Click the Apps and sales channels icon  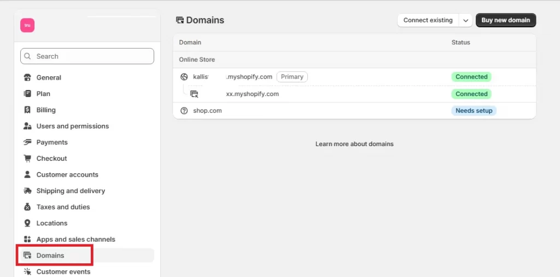coord(27,239)
